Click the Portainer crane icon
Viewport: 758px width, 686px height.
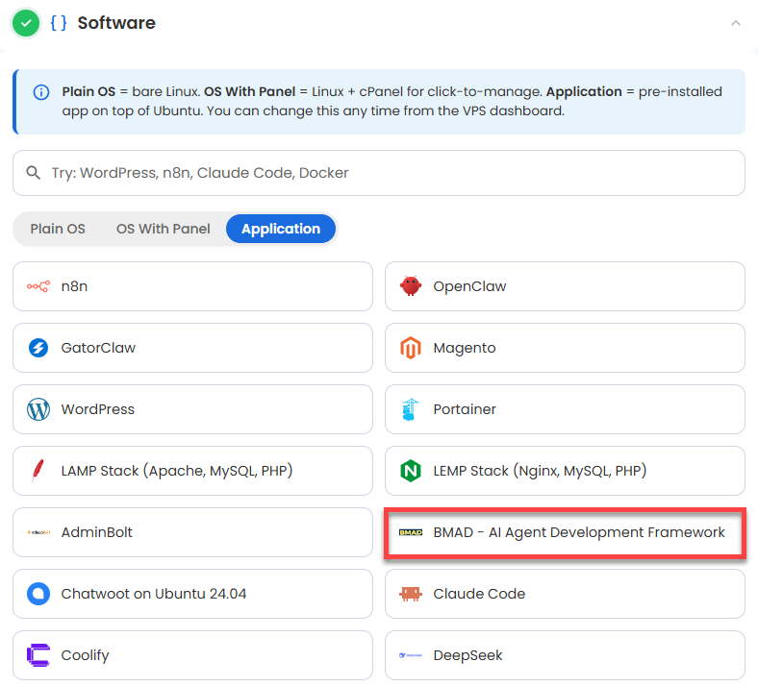[x=410, y=409]
